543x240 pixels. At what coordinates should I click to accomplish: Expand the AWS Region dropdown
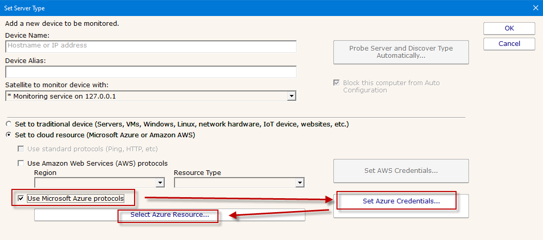(160, 183)
